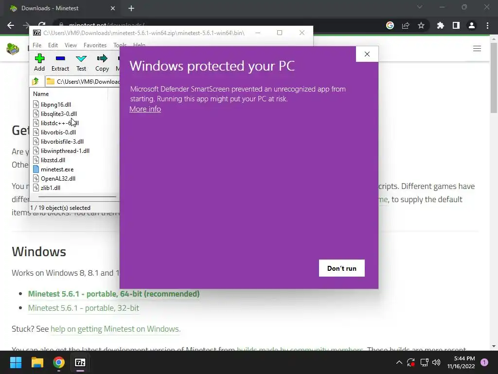Click 7-Zip icon in the taskbar
Viewport: 498px width, 374px height.
[80, 362]
